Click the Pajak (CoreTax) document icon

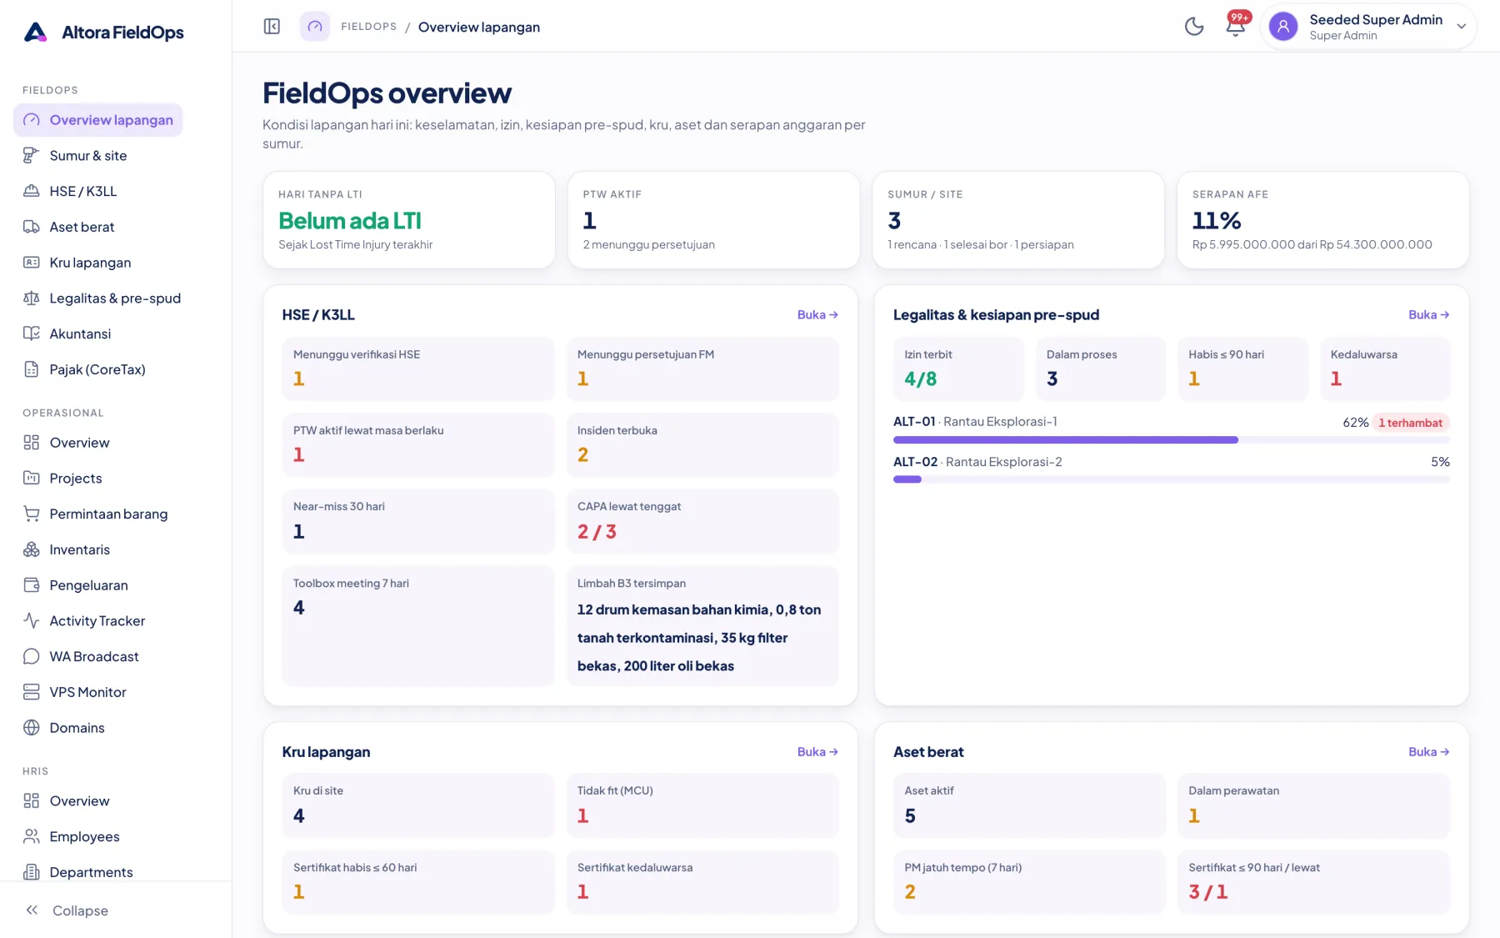[x=32, y=369]
